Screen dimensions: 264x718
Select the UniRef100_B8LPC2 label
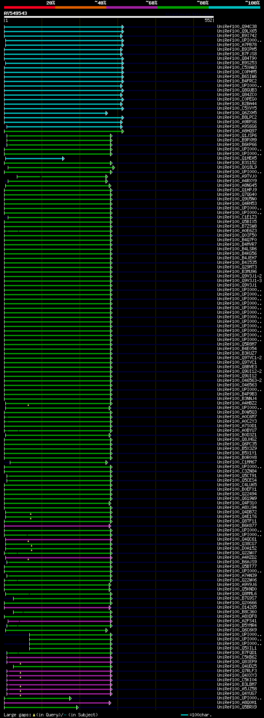pyautogui.click(x=237, y=118)
